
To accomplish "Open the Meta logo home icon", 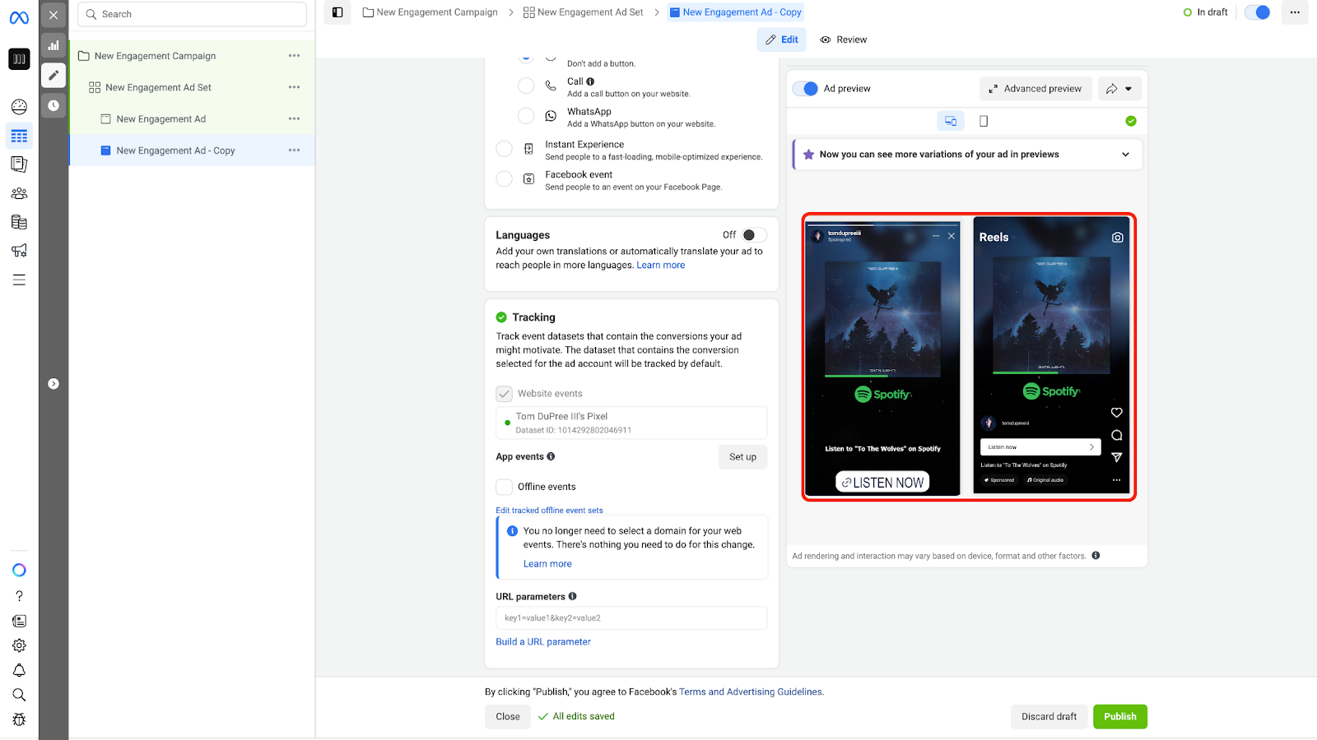I will pos(19,17).
